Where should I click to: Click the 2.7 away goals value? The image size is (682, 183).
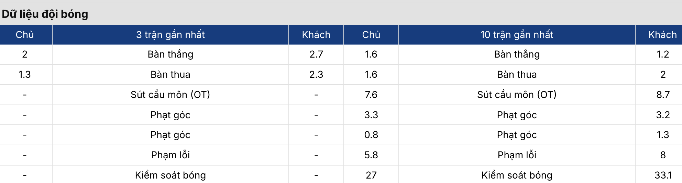pyautogui.click(x=316, y=54)
